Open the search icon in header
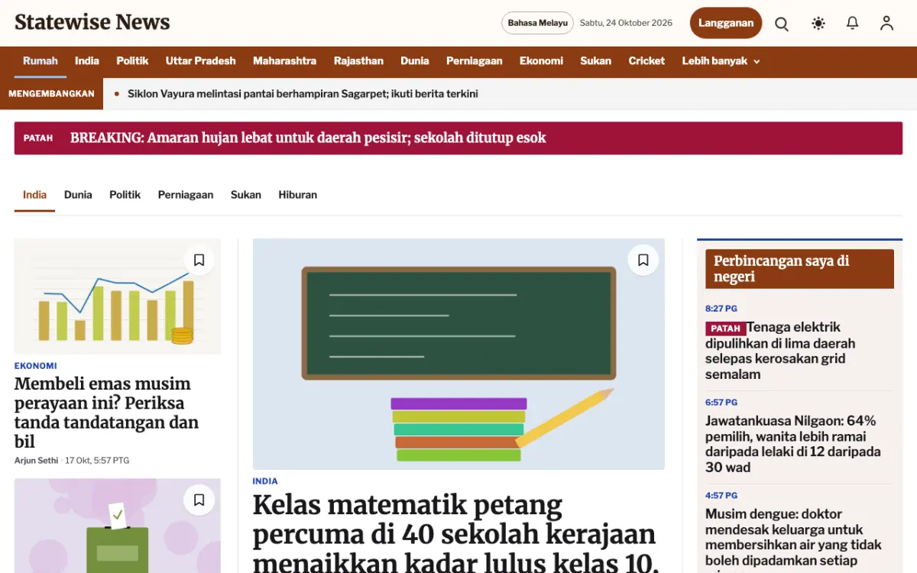 tap(782, 24)
